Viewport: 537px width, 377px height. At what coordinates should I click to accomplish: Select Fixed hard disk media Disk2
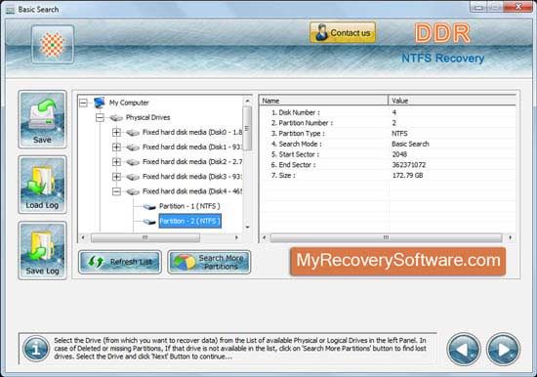click(191, 162)
